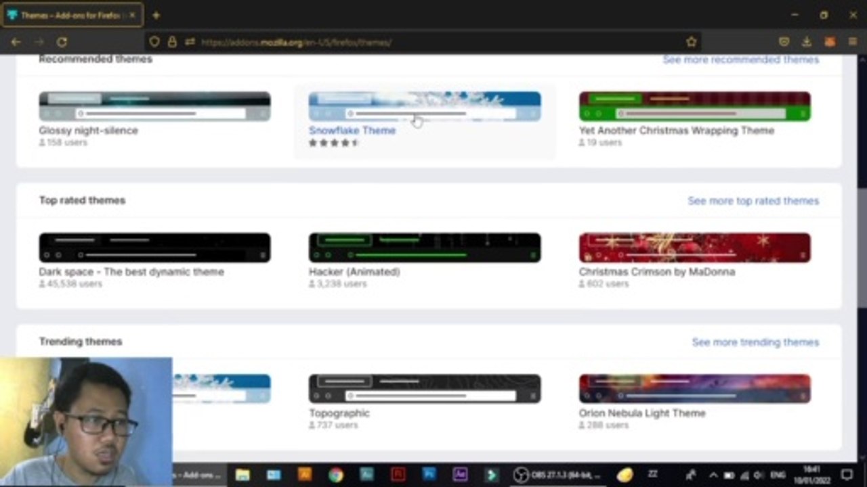Switch to OBS 27.1.3 in the taskbar
Viewport: 867px width, 487px height.
(x=558, y=475)
